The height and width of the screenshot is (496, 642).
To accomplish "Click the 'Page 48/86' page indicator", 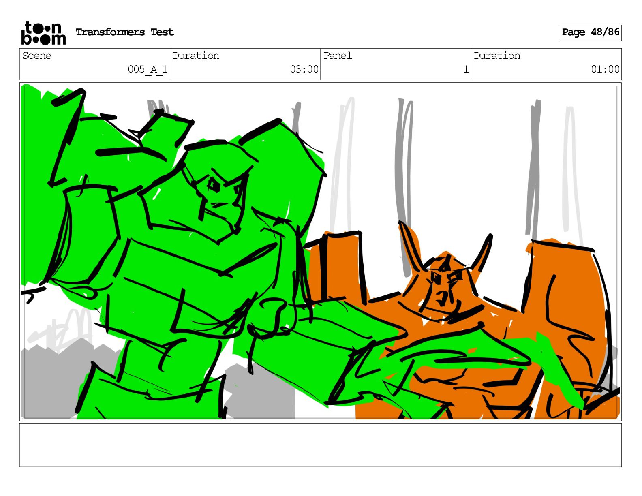I will 590,32.
